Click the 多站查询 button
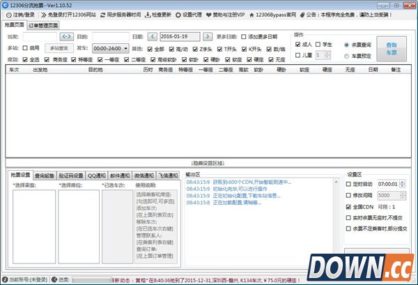Viewport: 418px width, 285px height. pos(59,48)
